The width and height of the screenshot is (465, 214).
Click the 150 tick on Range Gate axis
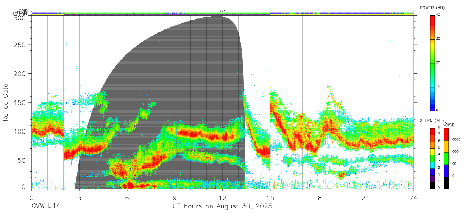tap(20, 102)
